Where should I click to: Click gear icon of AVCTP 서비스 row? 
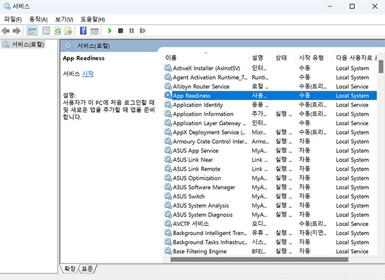pos(168,223)
